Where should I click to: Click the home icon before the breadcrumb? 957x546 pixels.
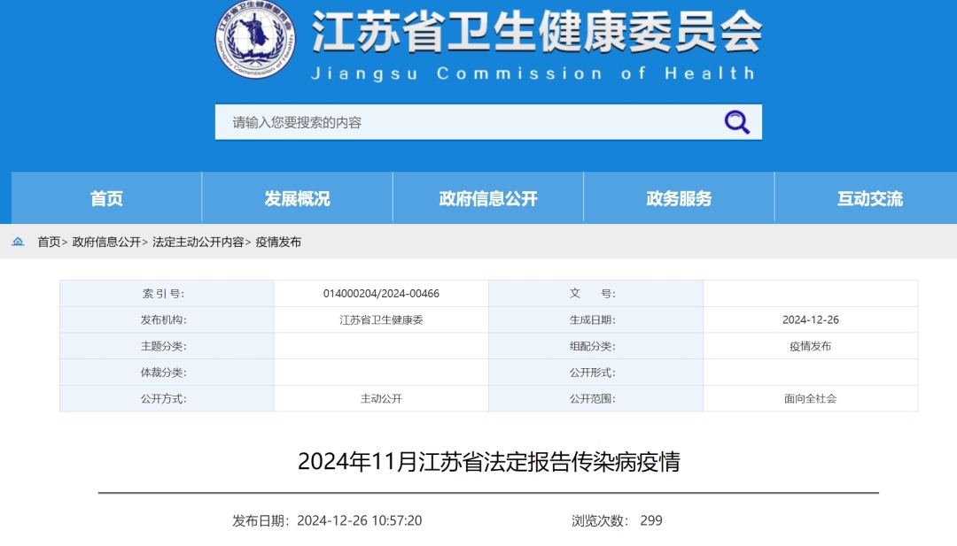coord(19,241)
